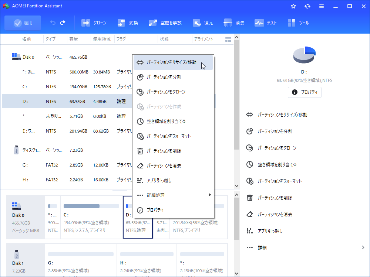Click the 詳細 ellipsis icon in right panel
The image size is (370, 277).
tap(250, 247)
